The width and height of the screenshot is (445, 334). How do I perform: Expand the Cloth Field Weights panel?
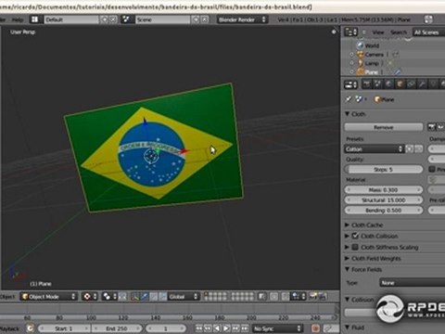click(347, 258)
